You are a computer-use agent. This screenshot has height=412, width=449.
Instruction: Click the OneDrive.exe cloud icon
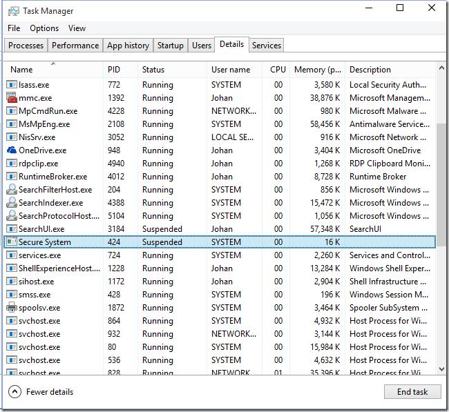point(12,150)
